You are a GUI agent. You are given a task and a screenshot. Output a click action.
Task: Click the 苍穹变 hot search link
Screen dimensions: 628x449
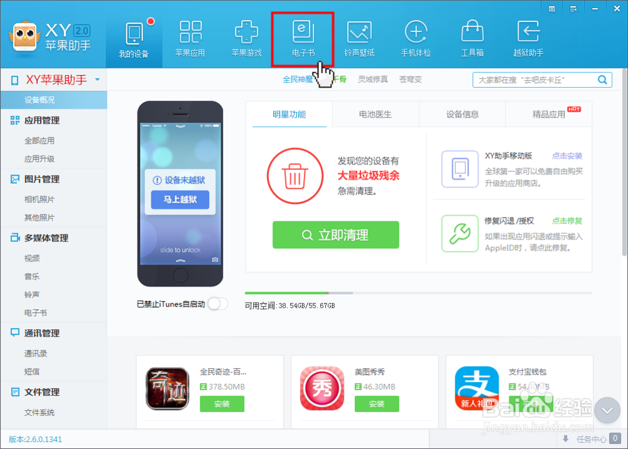[411, 80]
